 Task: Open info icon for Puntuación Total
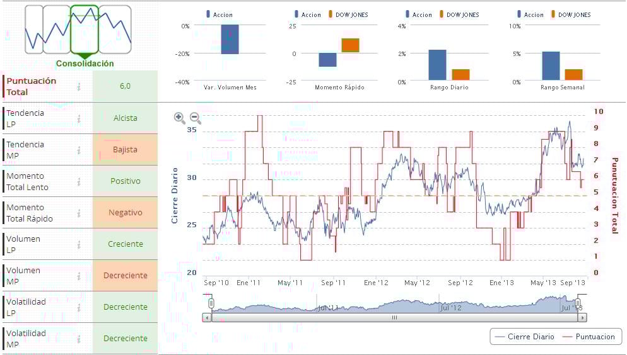coord(79,86)
